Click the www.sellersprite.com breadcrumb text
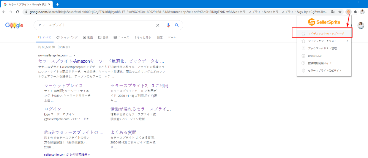The height and width of the screenshot is (158, 368). tap(52, 56)
